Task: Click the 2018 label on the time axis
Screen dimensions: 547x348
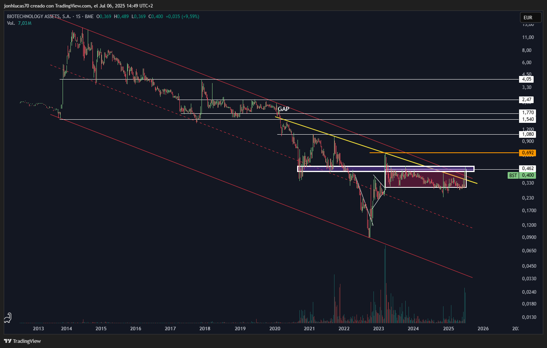Action: point(205,329)
